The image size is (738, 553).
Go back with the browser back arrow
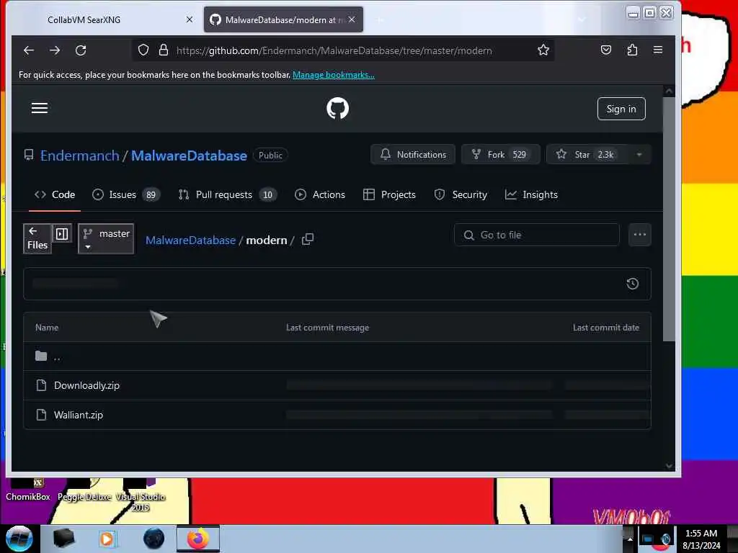point(29,50)
